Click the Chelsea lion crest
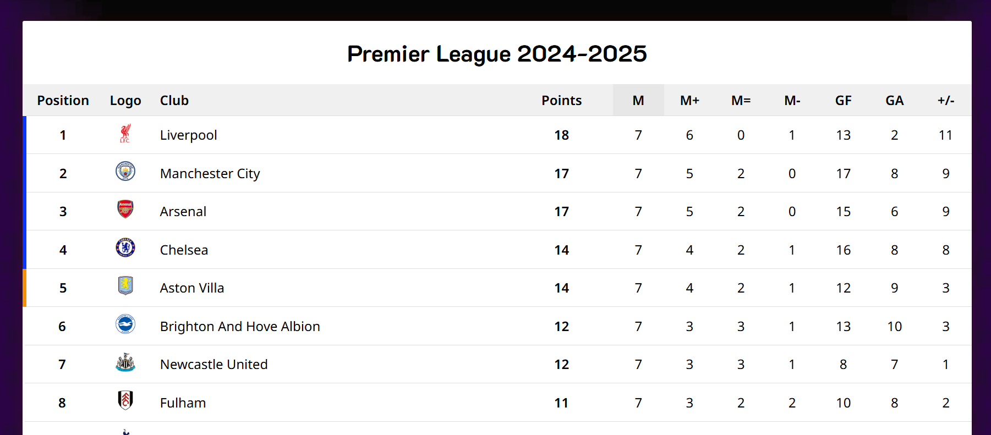The height and width of the screenshot is (435, 991). [125, 247]
